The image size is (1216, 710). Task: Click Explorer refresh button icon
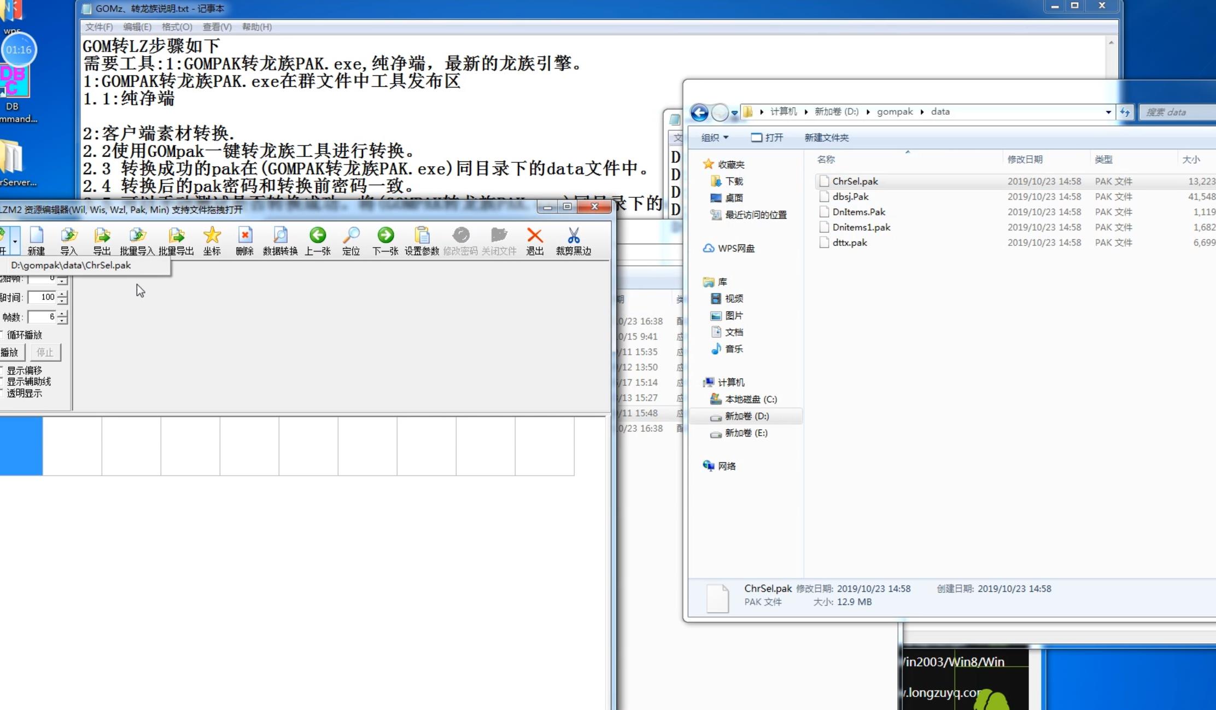tap(1125, 112)
